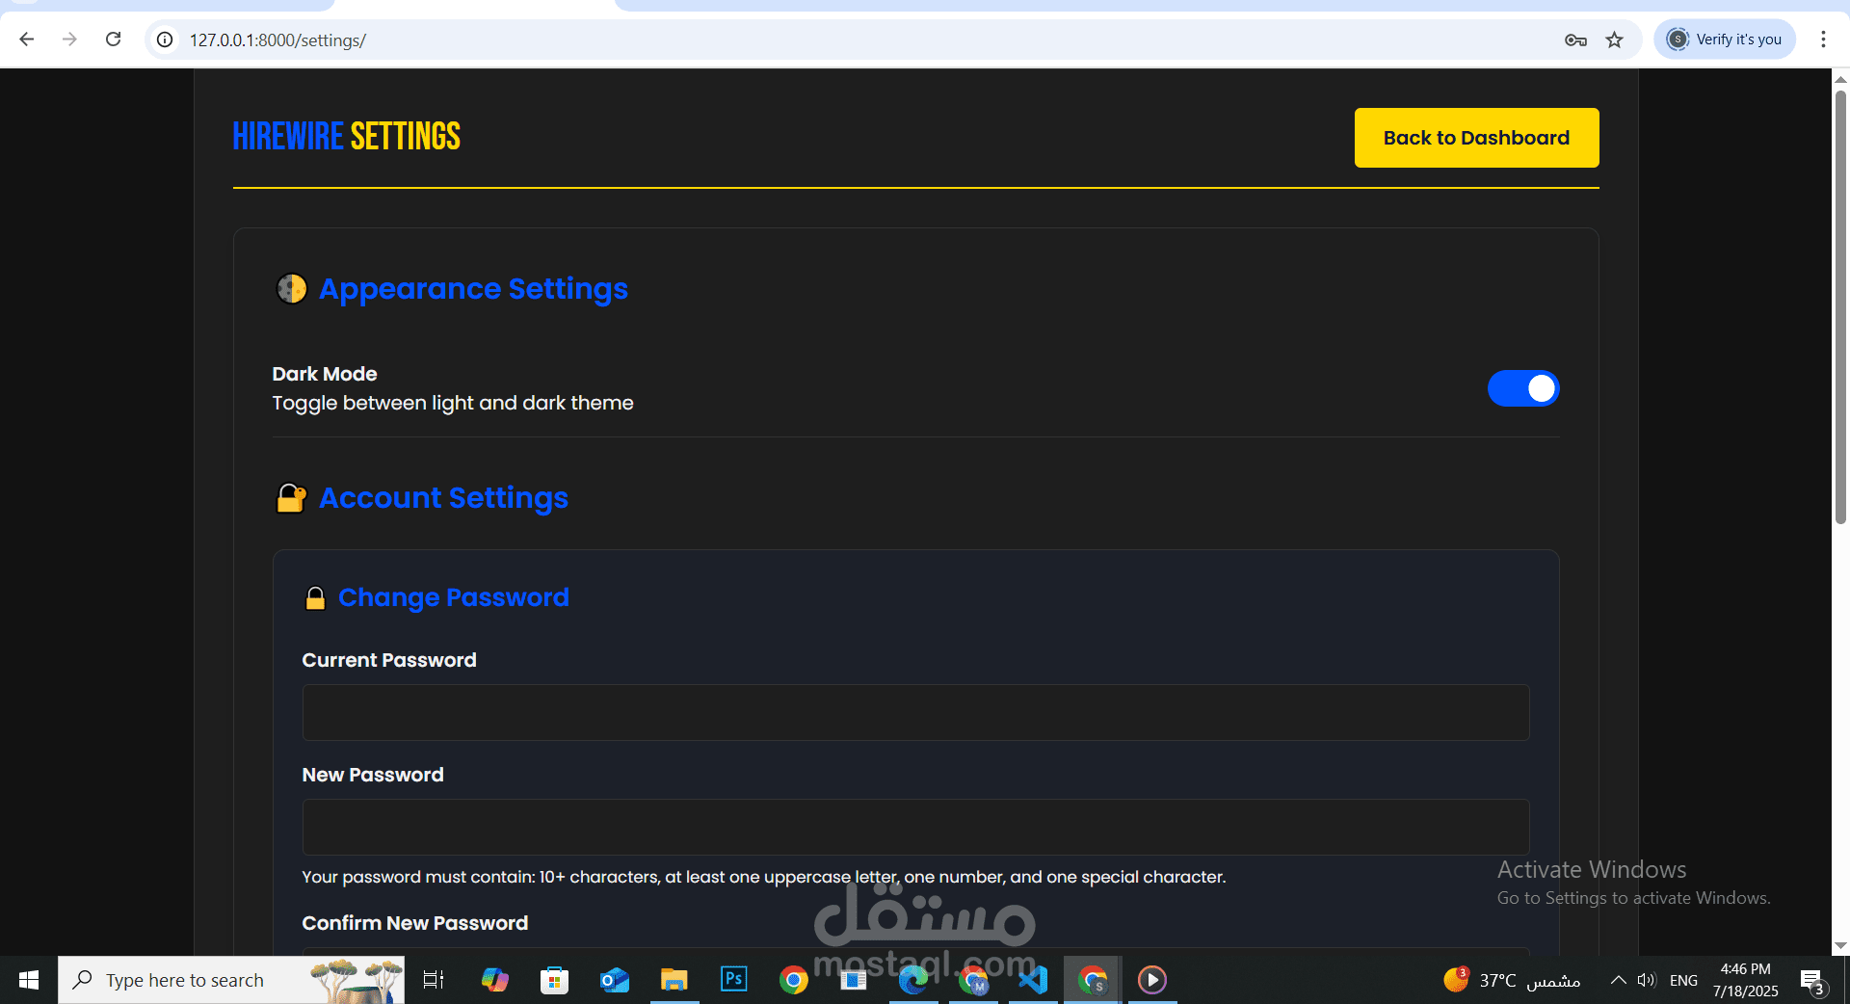Open the clock showing 4:46 PM
This screenshot has width=1850, height=1004.
[1745, 980]
